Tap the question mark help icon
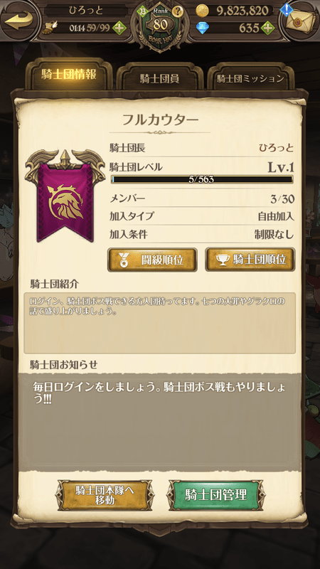Image resolution: width=320 pixels, height=569 pixels. 177,11
